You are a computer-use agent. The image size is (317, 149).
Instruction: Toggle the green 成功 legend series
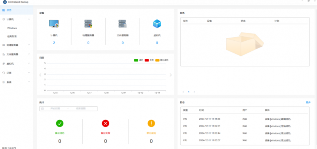[x=138, y=60]
